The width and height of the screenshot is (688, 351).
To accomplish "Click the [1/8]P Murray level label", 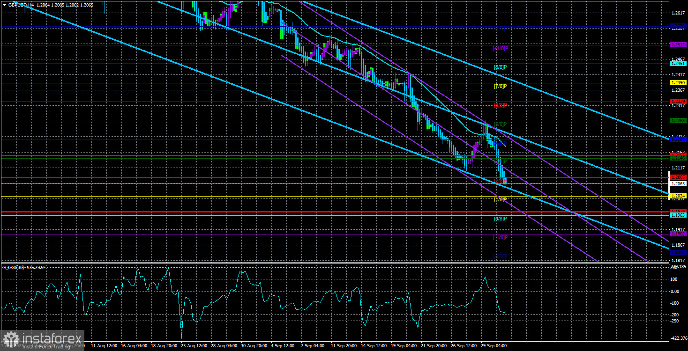I will click(500, 200).
